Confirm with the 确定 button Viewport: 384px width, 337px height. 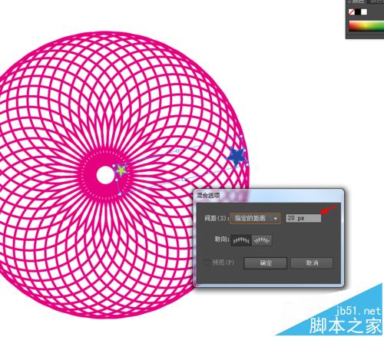coord(266,263)
